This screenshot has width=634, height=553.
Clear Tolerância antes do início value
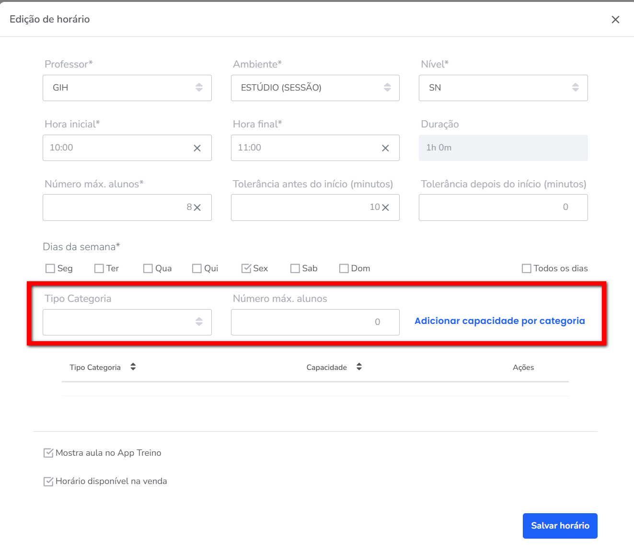tap(385, 207)
